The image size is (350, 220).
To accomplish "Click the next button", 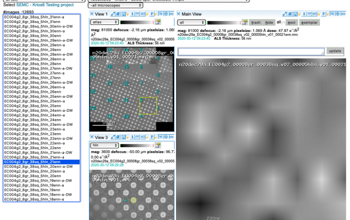I will [291, 22].
